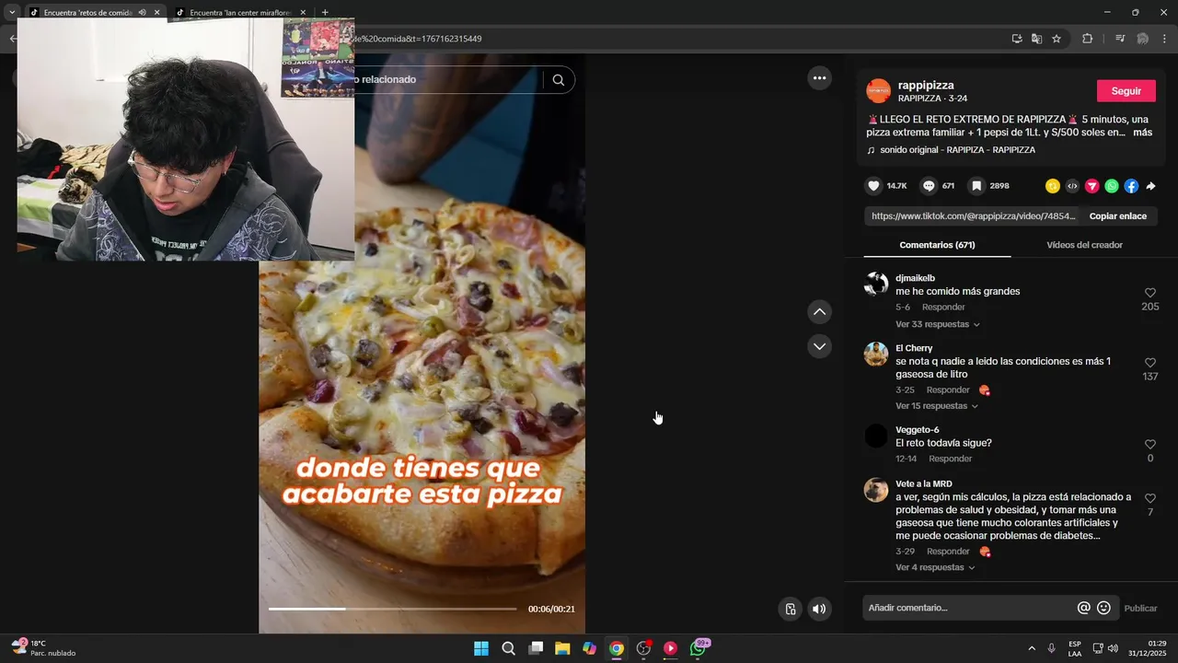Reply to Vete a la MRD's comment
Image resolution: width=1178 pixels, height=663 pixels.
pos(948,552)
